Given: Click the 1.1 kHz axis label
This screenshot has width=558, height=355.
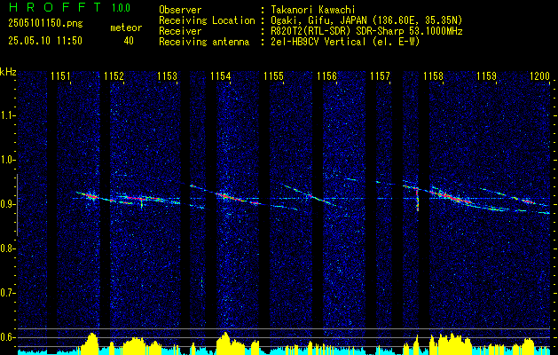Looking at the screenshot, I should (x=6, y=115).
